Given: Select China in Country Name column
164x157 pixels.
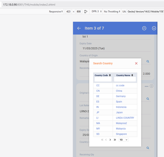Looking at the screenshot, I should pos(119,91).
